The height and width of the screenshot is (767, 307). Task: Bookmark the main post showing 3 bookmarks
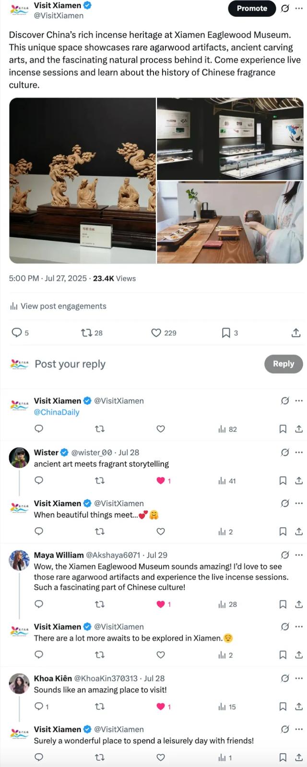point(229,333)
